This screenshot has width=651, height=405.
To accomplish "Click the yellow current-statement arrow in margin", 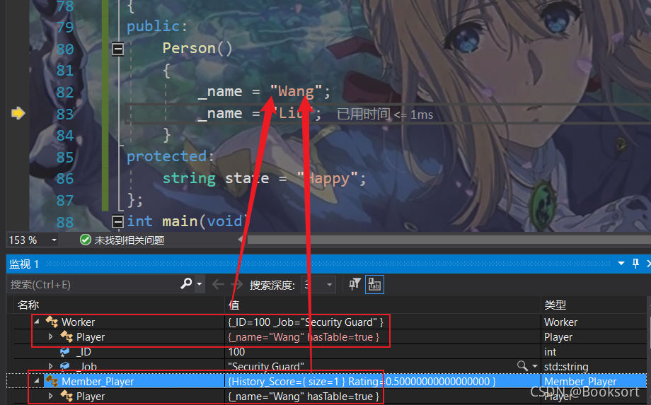I will coord(18,113).
